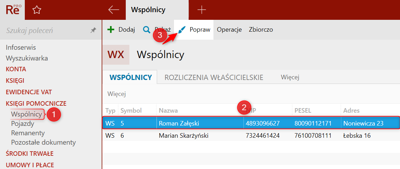Click the magnifier Pokaż icon

147,30
